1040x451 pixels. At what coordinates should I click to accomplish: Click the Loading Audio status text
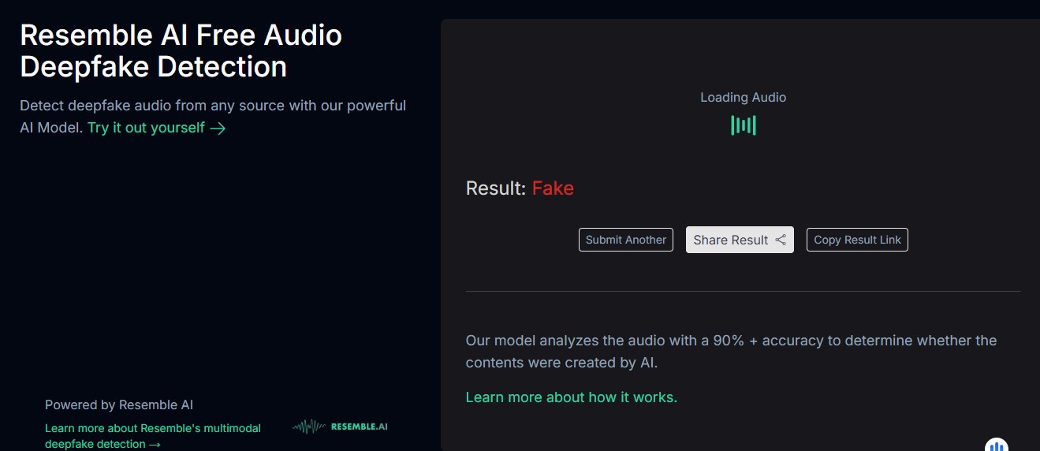[743, 98]
